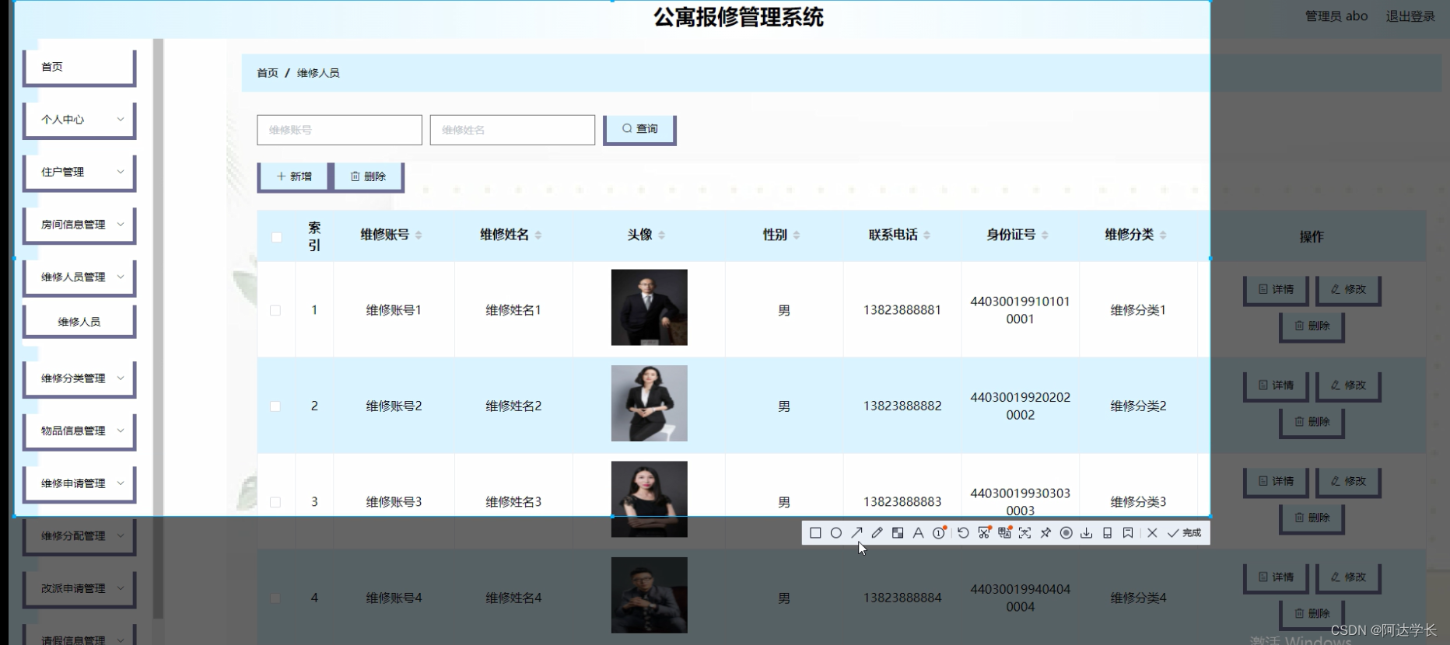
Task: Check the checkbox for row 维修账号1
Action: click(275, 310)
